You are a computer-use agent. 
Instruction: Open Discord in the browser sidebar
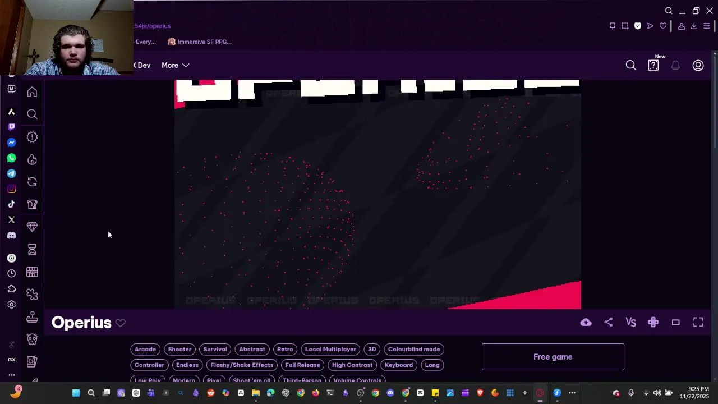tap(11, 235)
